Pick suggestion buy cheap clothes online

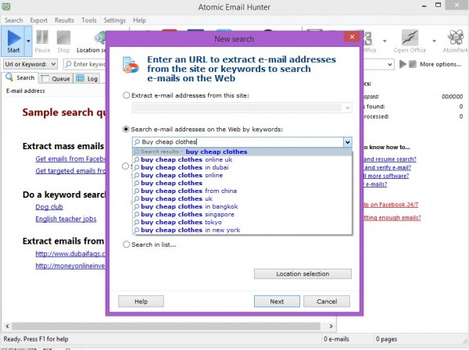[242, 175]
